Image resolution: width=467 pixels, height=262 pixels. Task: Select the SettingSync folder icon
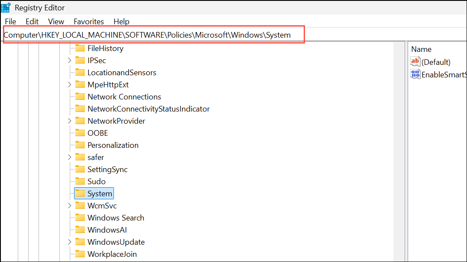[80, 169]
